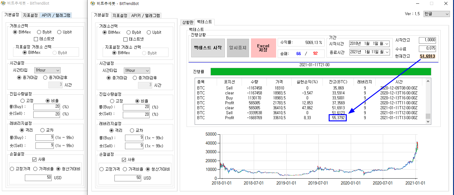Viewport: 454px width, 195px height.
Task: Click the results table vertical scrollbar thumb
Action: pyautogui.click(x=428, y=116)
